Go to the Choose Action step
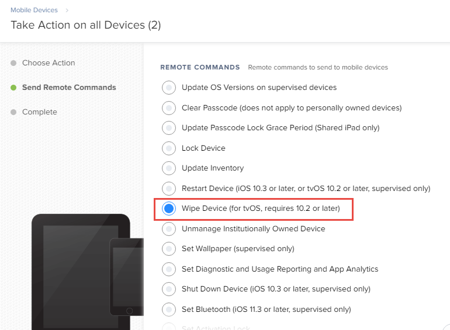This screenshot has height=330, width=450. (x=49, y=63)
